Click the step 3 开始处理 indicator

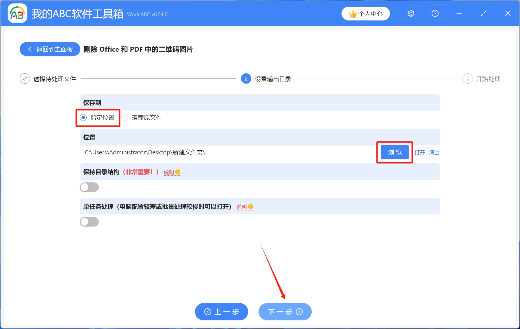tap(467, 78)
